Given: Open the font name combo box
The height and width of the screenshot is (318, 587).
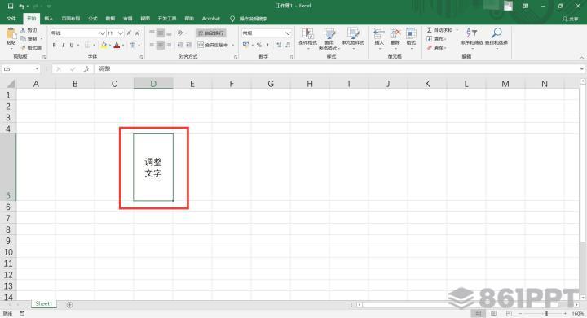Looking at the screenshot, I should click(x=77, y=33).
